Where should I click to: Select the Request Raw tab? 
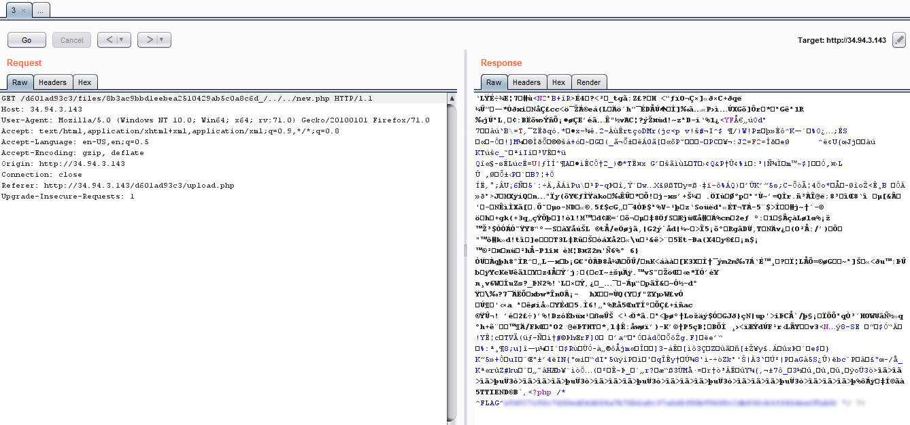(x=20, y=82)
